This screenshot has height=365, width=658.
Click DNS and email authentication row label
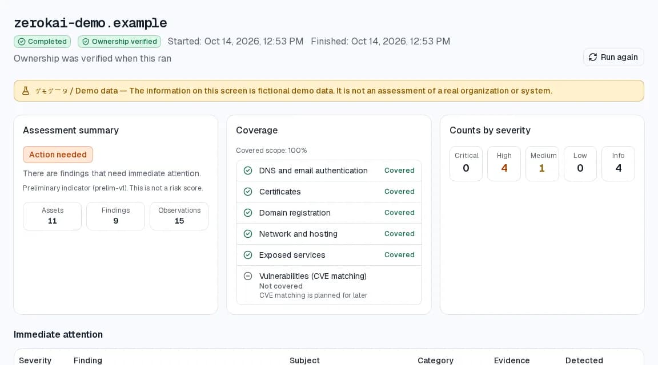click(313, 171)
